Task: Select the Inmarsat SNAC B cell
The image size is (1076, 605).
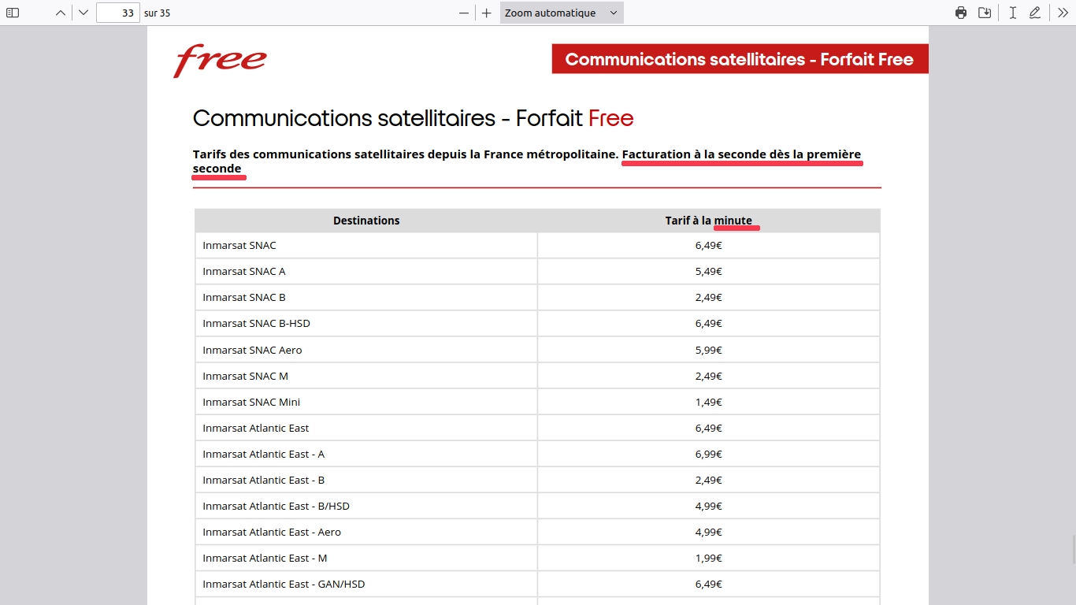Action: point(366,297)
